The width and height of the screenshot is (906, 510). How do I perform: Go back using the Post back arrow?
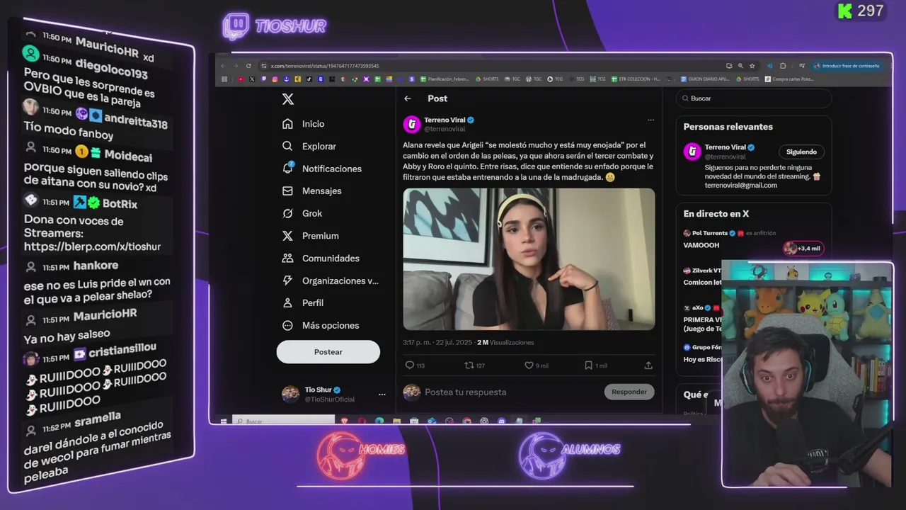(x=408, y=99)
